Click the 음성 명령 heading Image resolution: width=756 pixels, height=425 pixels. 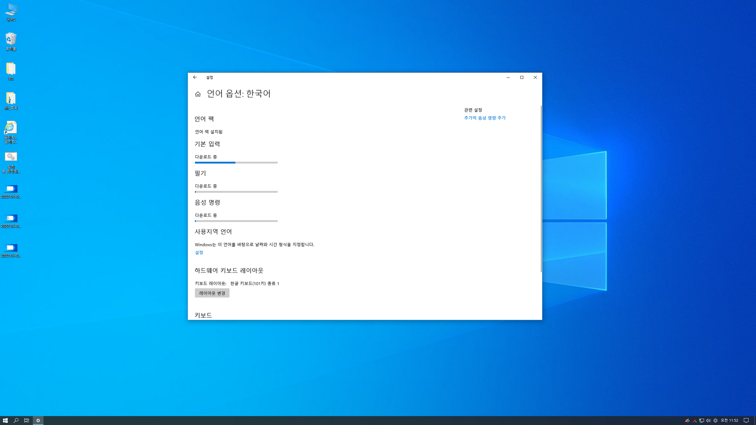(x=207, y=202)
